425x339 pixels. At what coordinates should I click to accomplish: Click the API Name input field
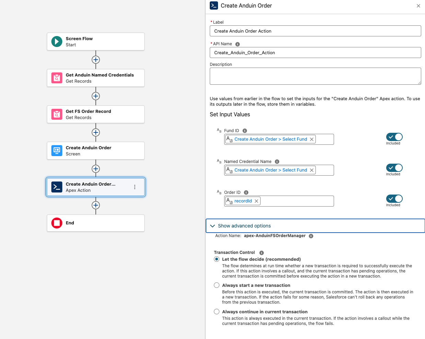315,52
